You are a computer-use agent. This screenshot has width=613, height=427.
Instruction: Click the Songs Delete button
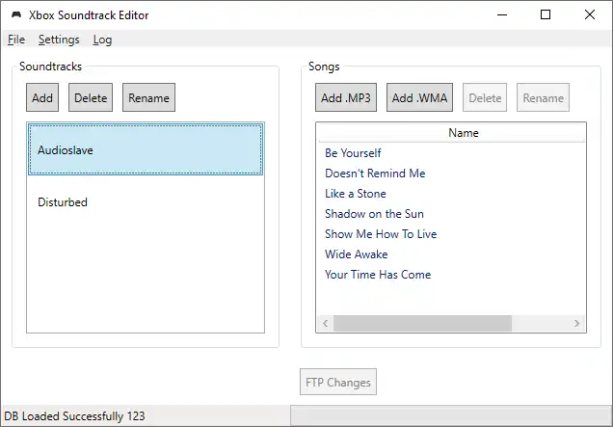coord(485,97)
